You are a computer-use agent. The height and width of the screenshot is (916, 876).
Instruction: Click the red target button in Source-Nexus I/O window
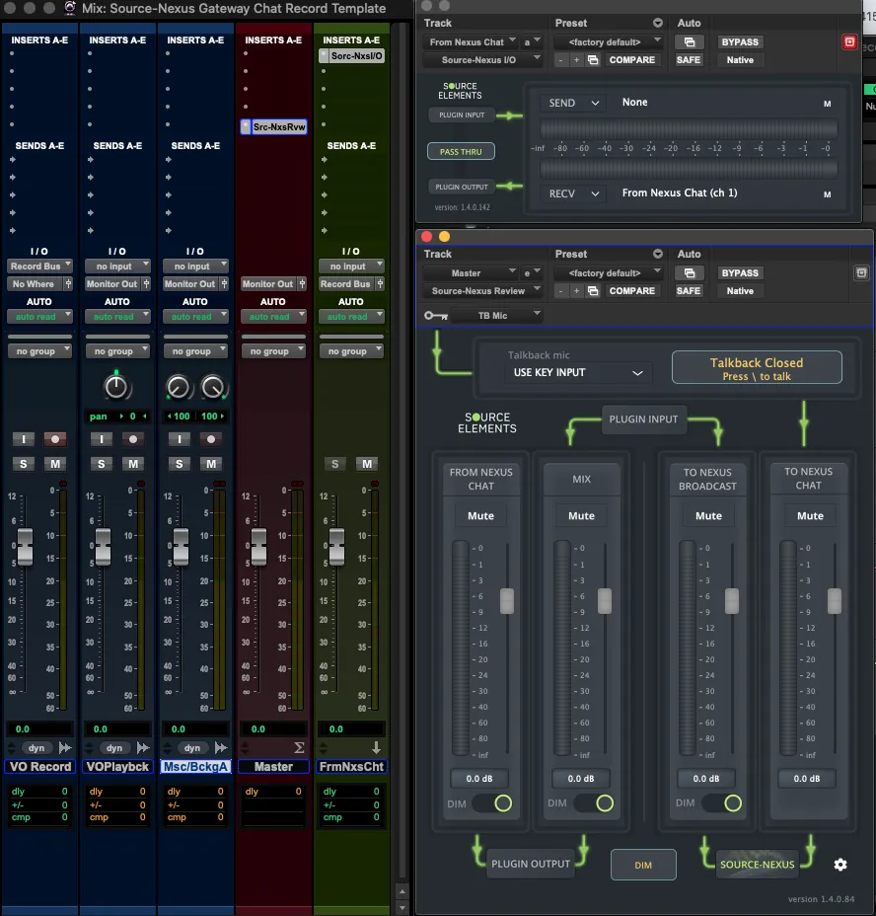(849, 42)
